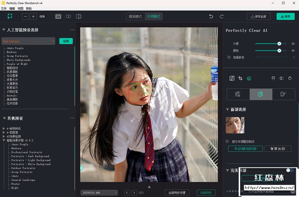This screenshot has height=197, width=299.
Task: Expand the 4-鸡尾酒 folder
Action: (x=4, y=132)
